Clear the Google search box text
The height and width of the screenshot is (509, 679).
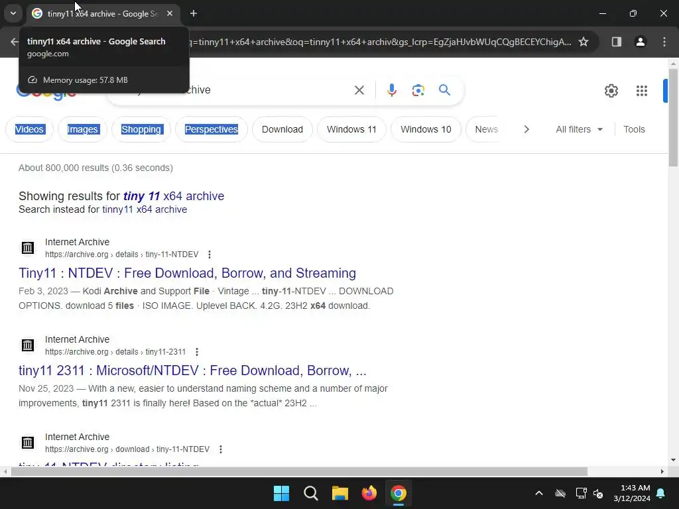pos(359,90)
